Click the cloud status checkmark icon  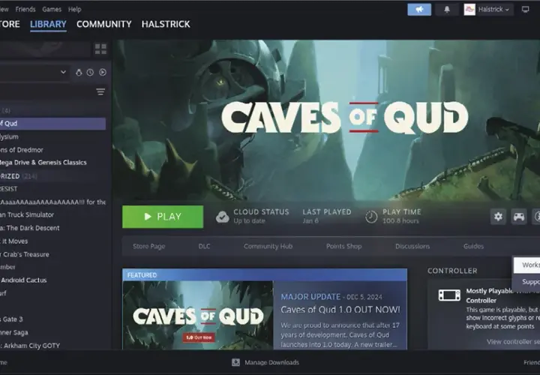[223, 217]
